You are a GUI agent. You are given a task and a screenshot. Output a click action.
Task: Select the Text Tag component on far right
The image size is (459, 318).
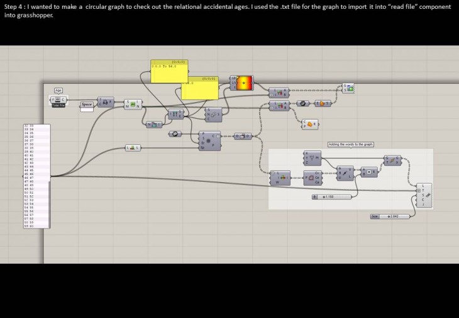tap(424, 195)
